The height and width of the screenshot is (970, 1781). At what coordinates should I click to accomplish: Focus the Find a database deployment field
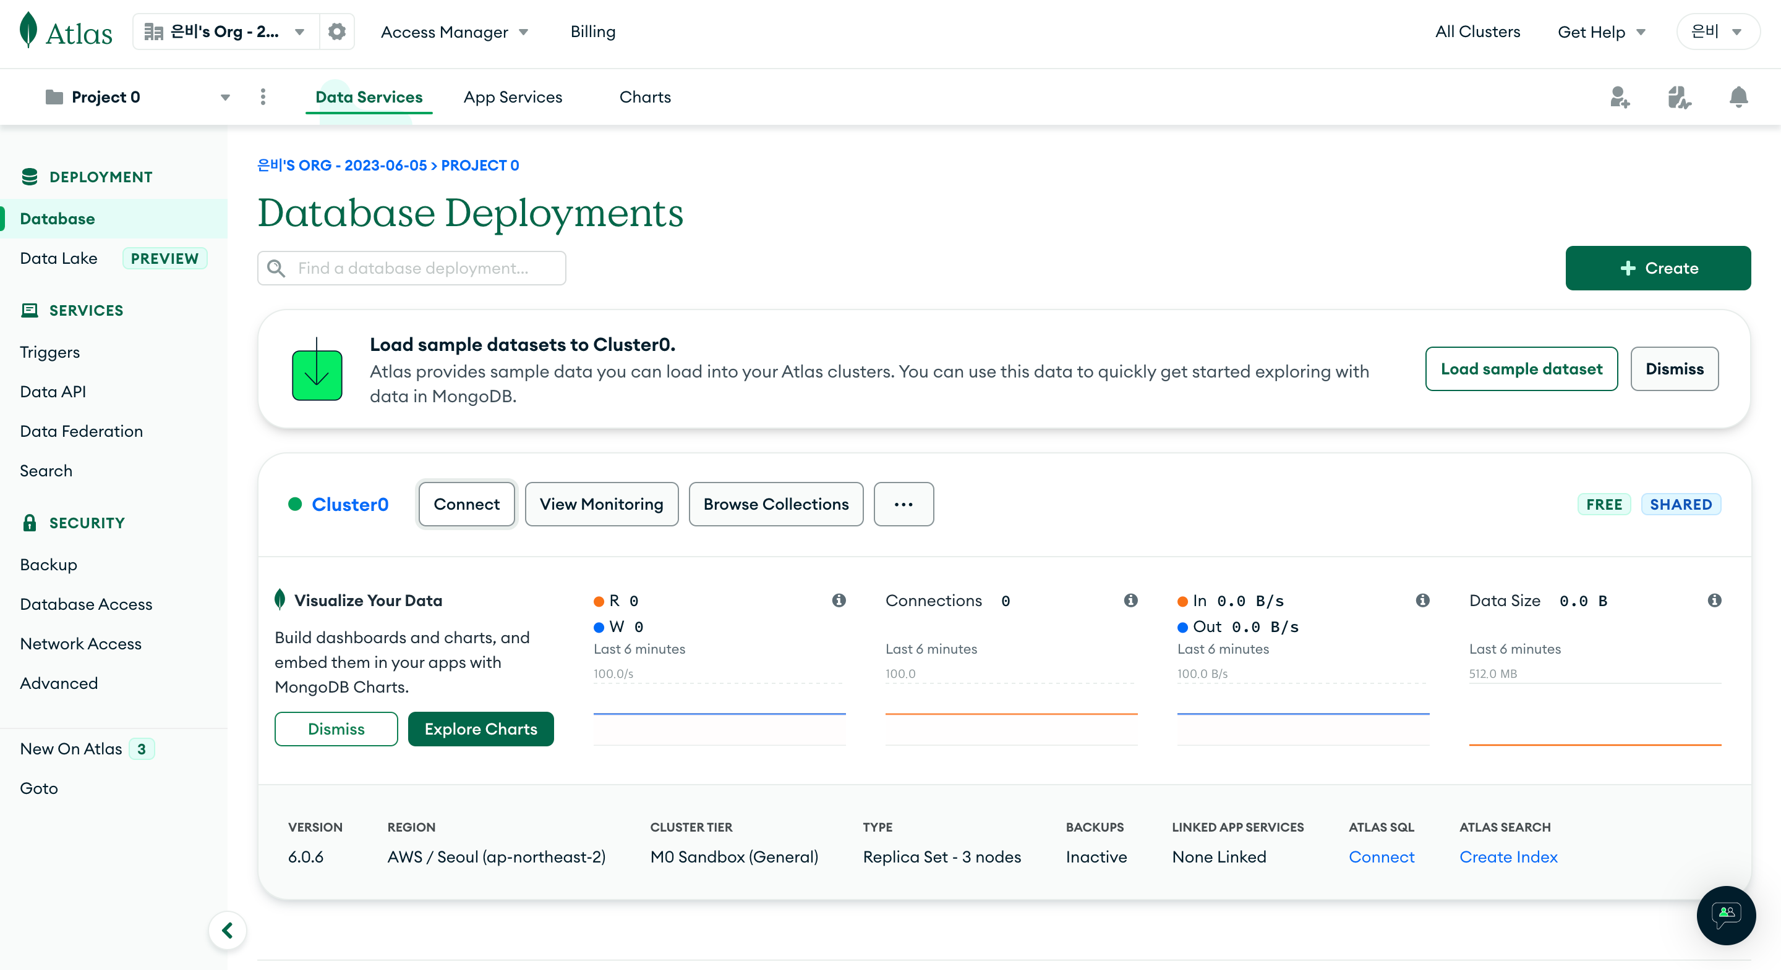[x=412, y=268]
